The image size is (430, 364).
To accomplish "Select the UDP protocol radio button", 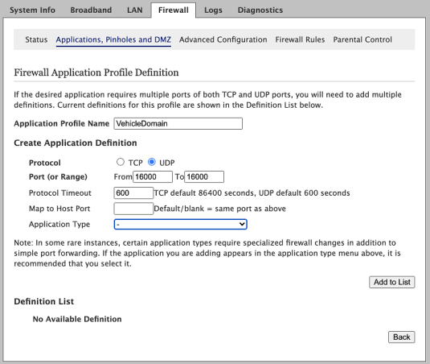I will click(152, 162).
